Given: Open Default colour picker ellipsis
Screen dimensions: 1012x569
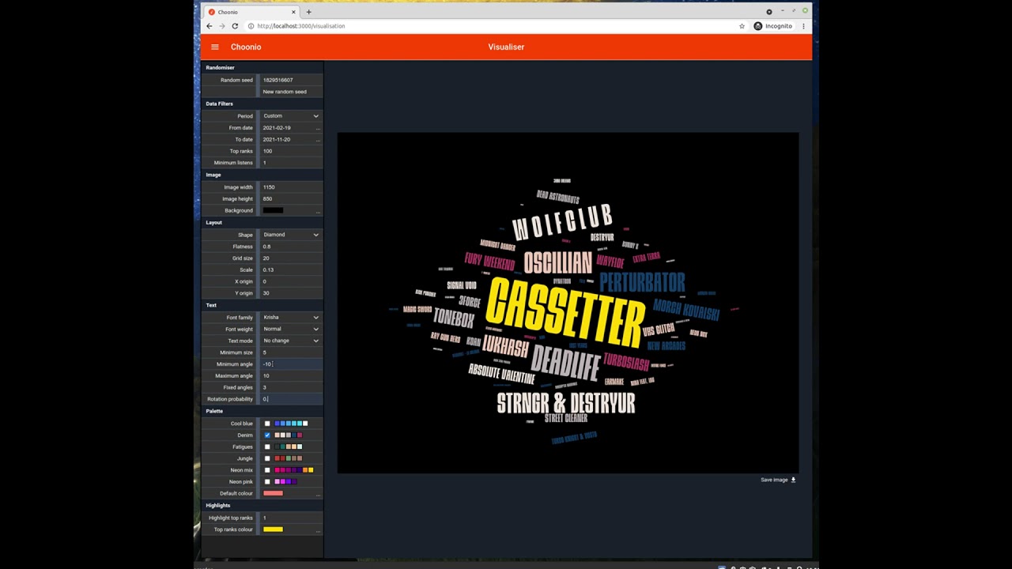Looking at the screenshot, I should (318, 494).
